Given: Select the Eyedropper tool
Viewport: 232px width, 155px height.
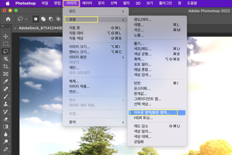Looking at the screenshot, I should click(x=6, y=81).
